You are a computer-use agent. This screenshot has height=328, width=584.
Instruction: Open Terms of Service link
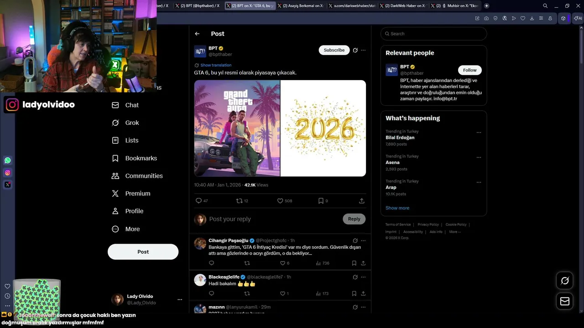click(398, 225)
